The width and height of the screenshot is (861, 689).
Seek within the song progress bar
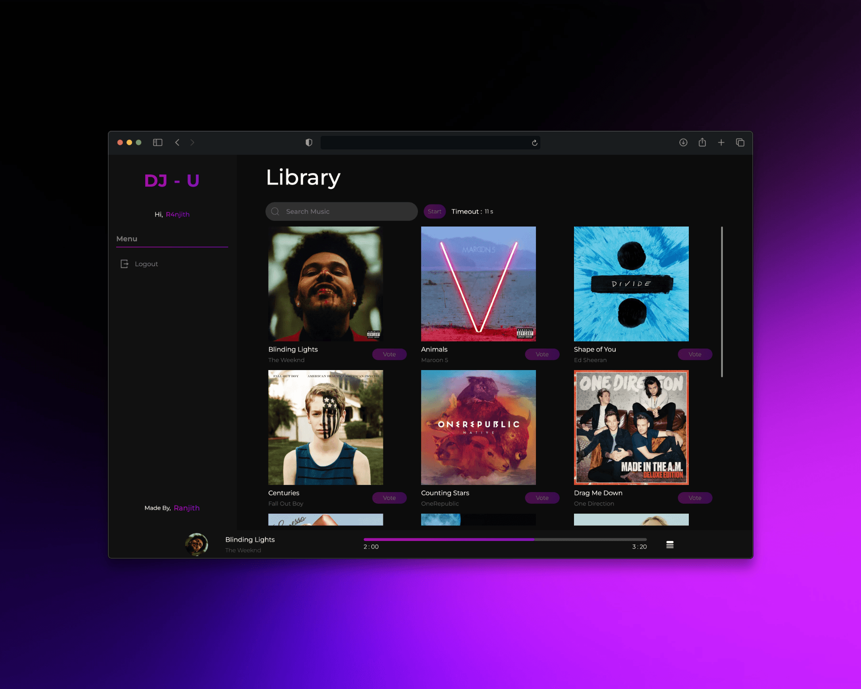pyautogui.click(x=505, y=539)
